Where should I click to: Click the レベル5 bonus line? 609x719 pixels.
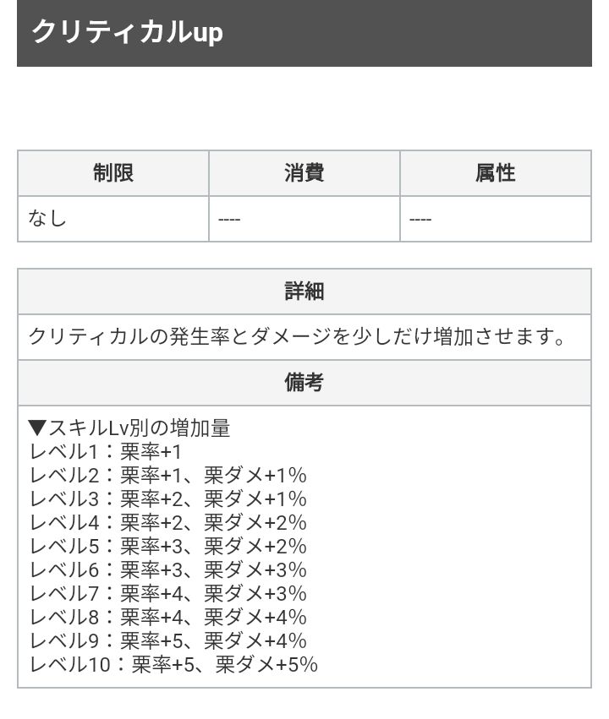167,547
